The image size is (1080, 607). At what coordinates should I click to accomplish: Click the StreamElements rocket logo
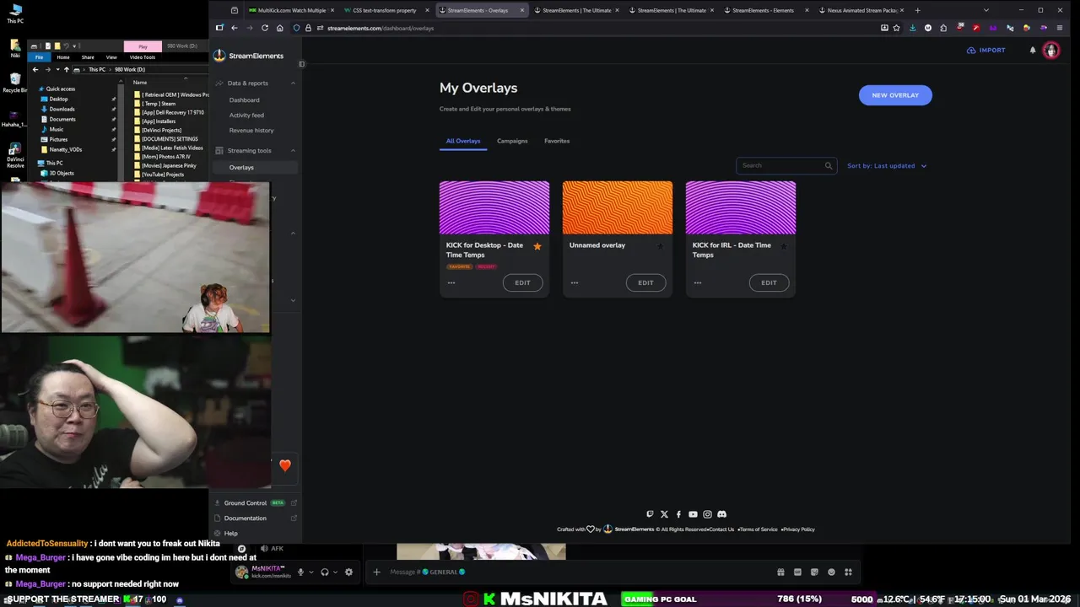[x=219, y=56]
